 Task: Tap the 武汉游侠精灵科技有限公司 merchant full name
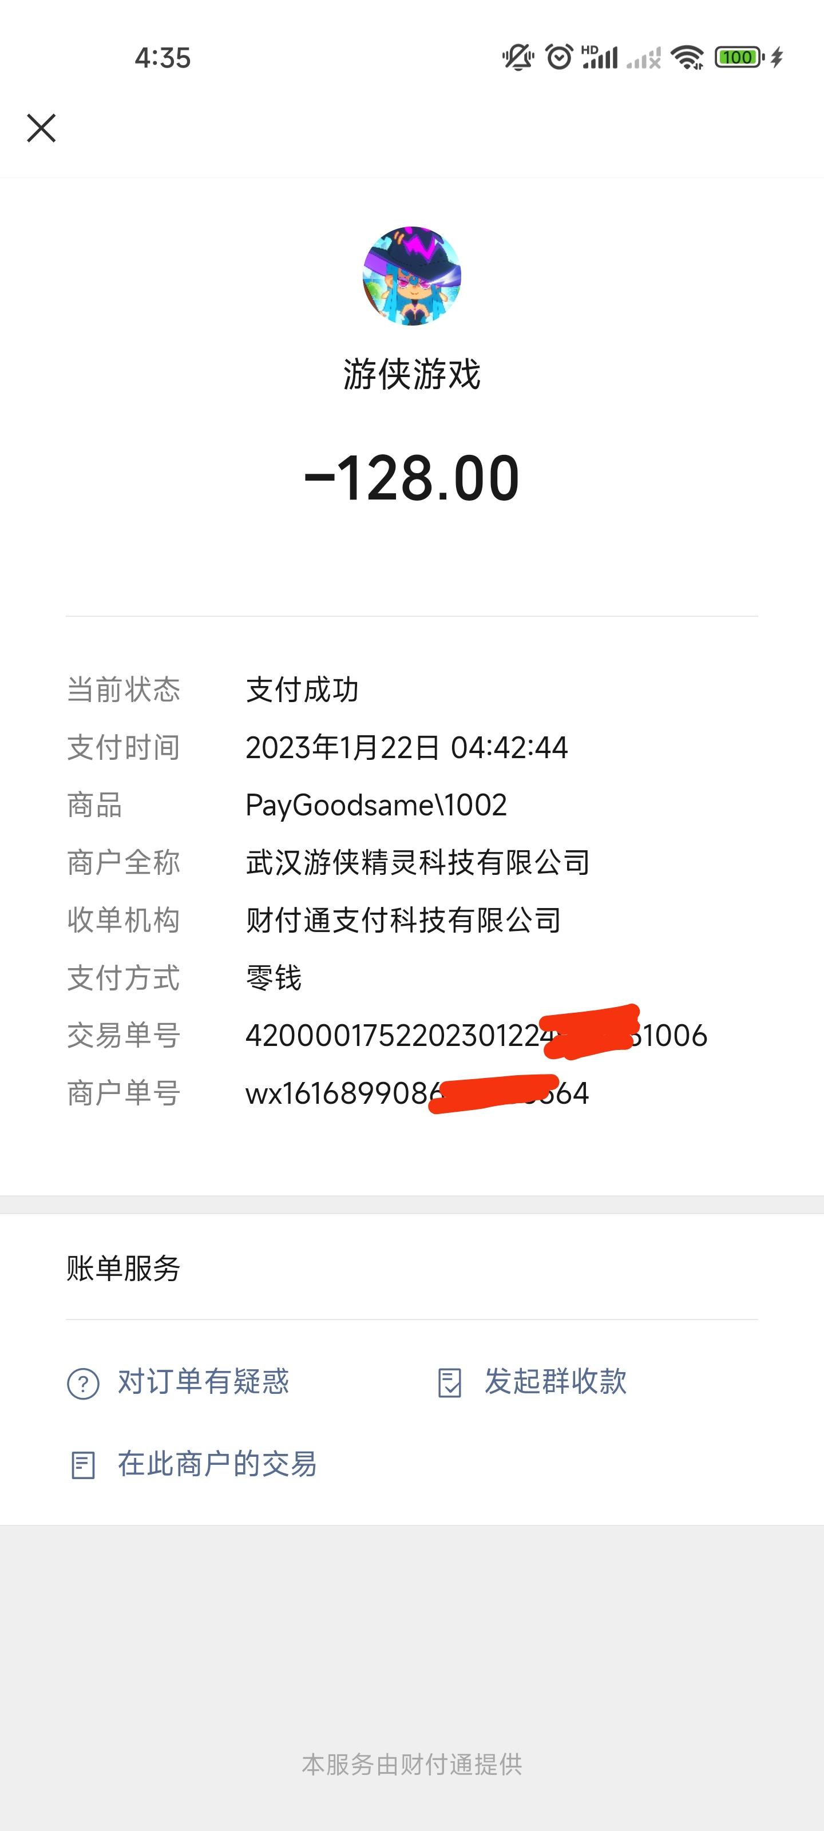[x=418, y=862]
